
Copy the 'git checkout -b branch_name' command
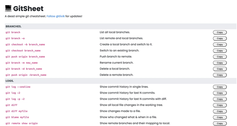click(220, 44)
